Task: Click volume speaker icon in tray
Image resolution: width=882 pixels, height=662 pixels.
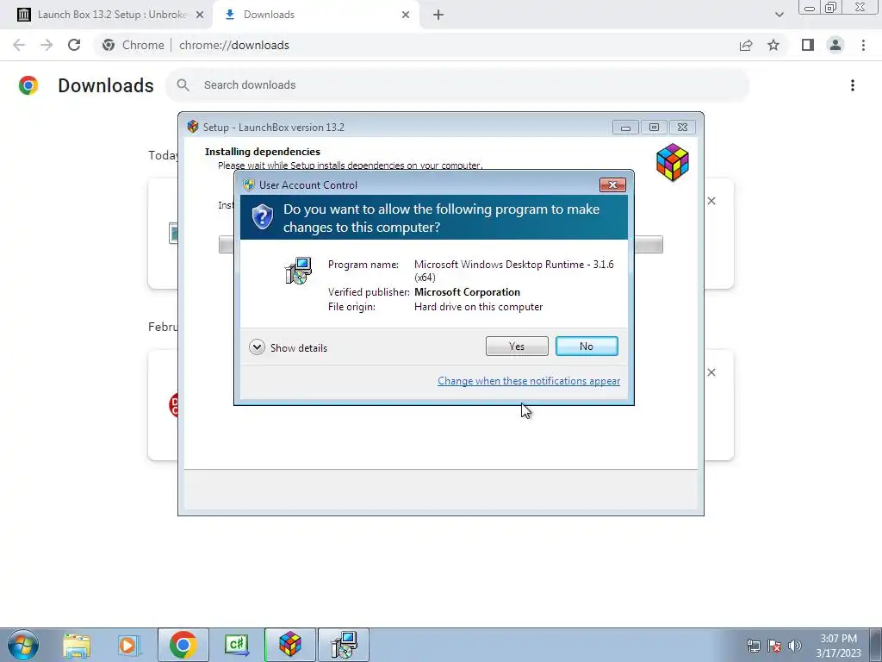Action: click(x=795, y=646)
